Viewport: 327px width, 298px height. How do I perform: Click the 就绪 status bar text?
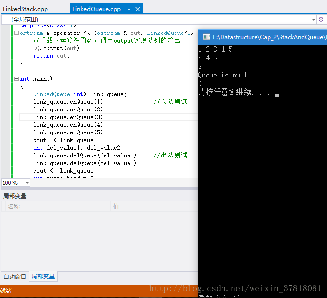click(6, 291)
